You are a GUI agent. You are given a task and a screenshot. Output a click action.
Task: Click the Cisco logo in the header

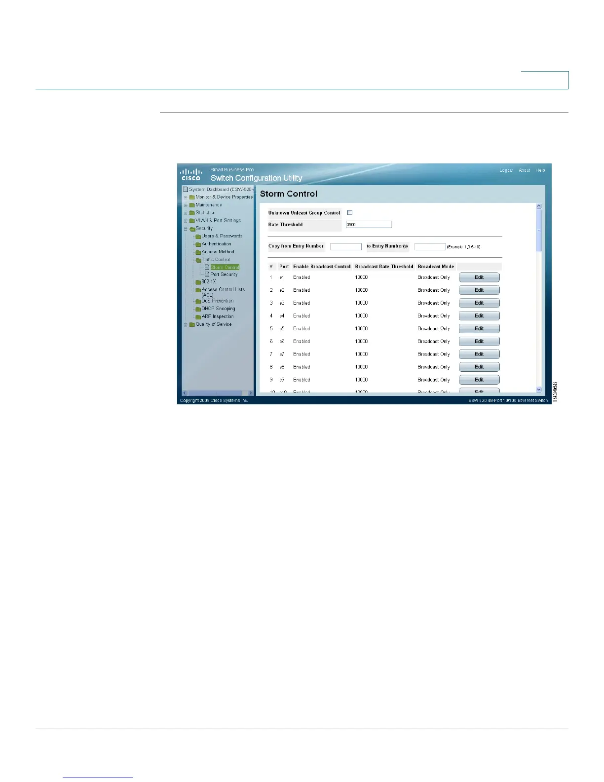point(191,174)
